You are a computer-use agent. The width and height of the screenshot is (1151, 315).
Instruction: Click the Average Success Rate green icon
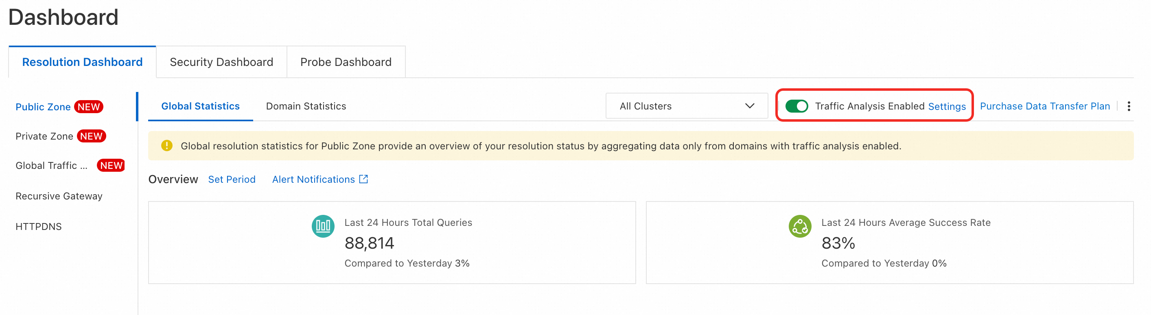tap(799, 226)
